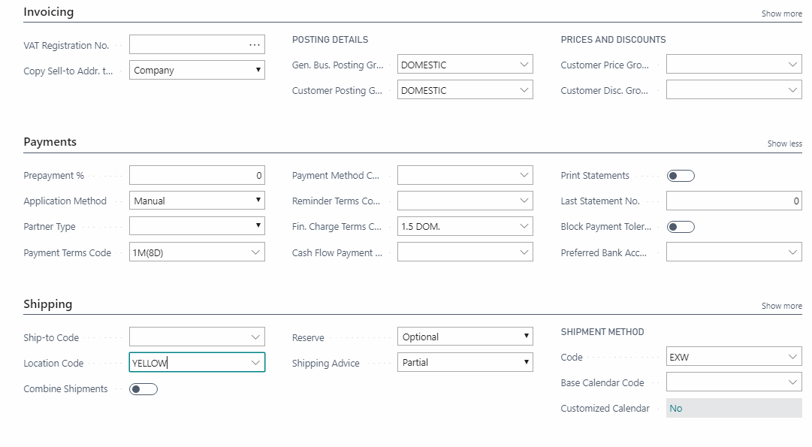This screenshot has height=447, width=812.
Task: Click the PRICES AND DISCOUNTS group heading
Action: click(x=613, y=39)
